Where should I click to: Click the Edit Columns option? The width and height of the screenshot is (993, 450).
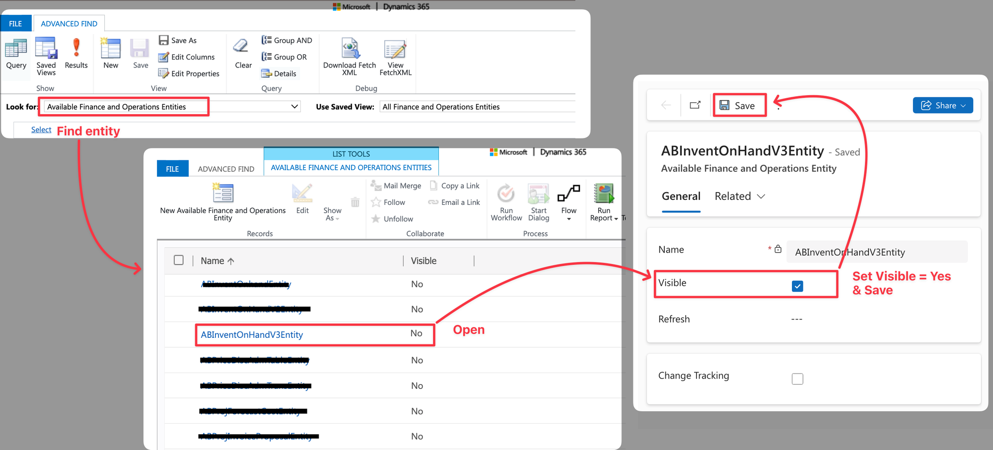point(187,57)
